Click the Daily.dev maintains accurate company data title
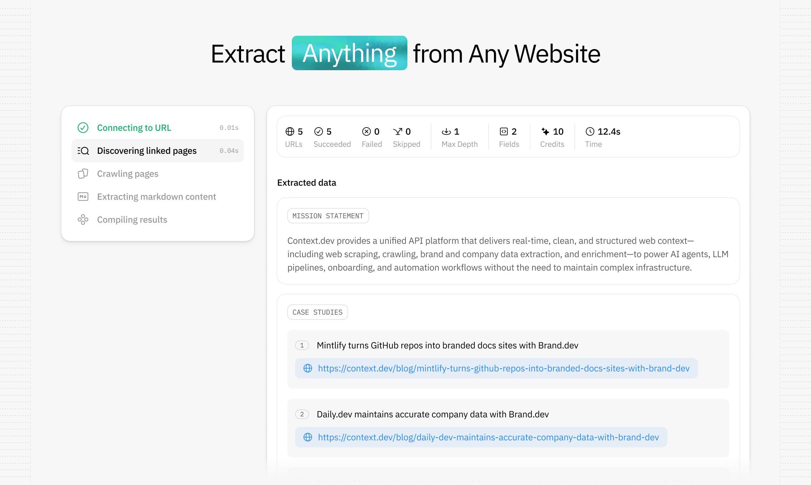 [433, 414]
